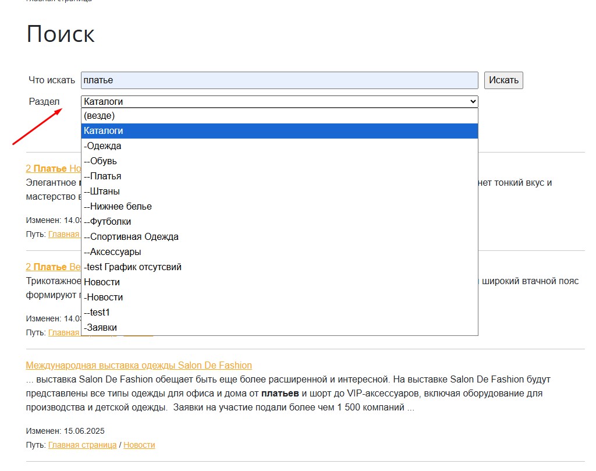Select the (везде) option in dropdown
596x471 pixels.
tap(99, 116)
